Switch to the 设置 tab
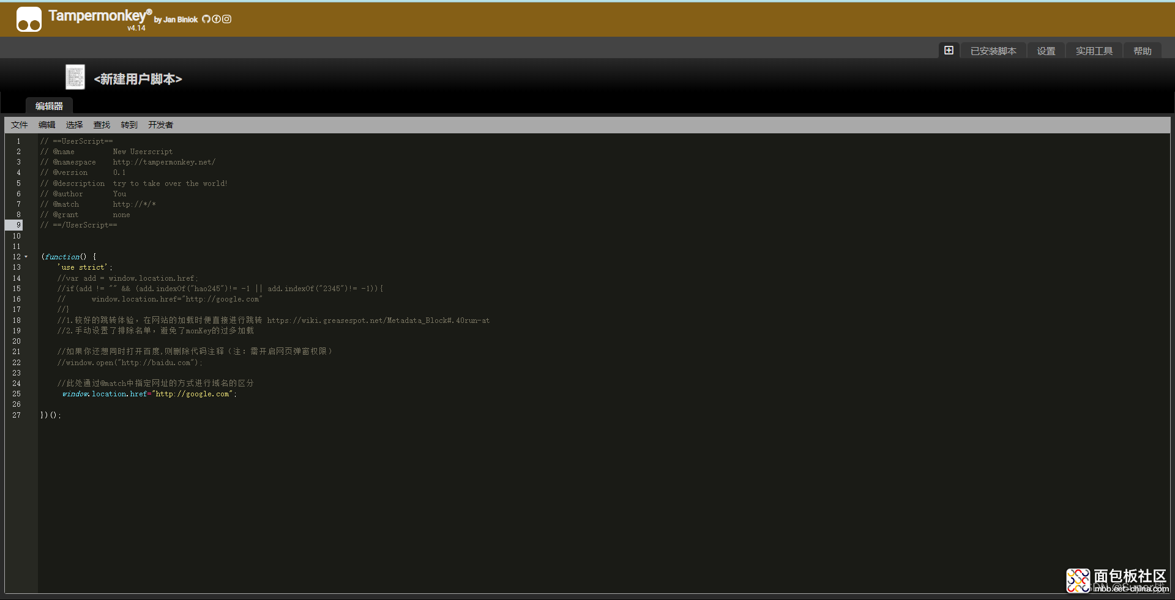The image size is (1175, 600). coord(1046,51)
